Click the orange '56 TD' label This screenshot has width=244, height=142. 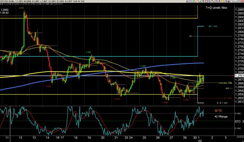point(218,111)
